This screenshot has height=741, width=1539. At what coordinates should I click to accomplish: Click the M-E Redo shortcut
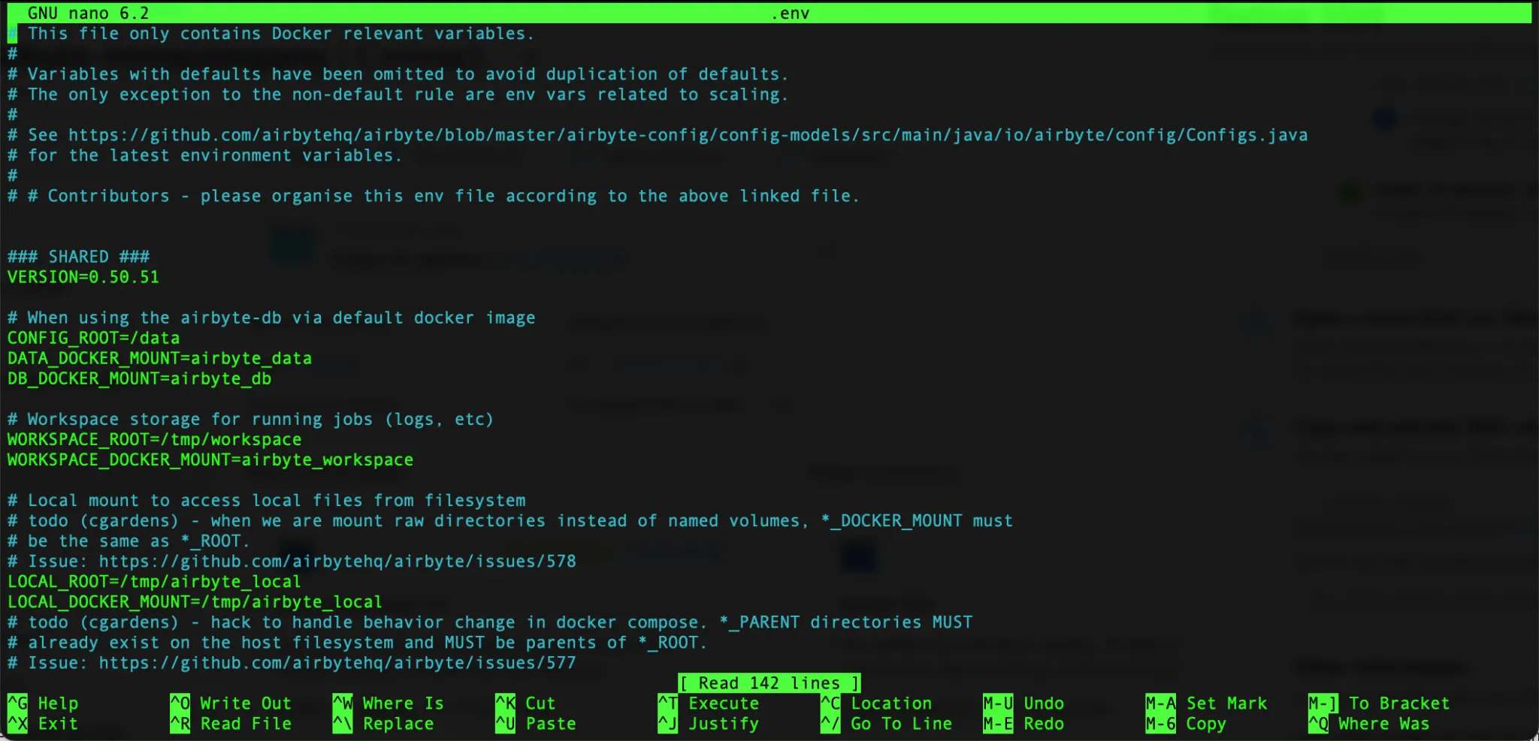(1023, 724)
